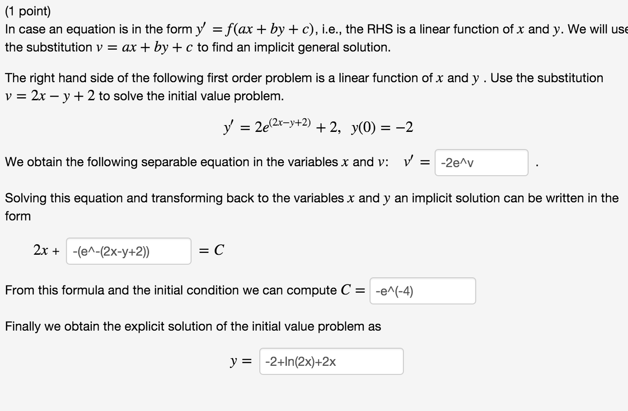Click the explicit solution field with -2+ln(2x)+2x
The height and width of the screenshot is (411, 628).
tap(330, 361)
